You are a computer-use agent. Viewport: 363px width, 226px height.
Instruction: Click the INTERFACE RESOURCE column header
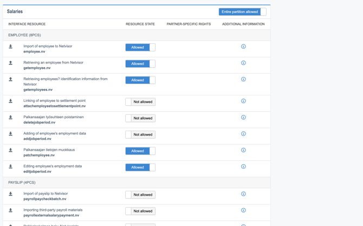click(x=27, y=24)
